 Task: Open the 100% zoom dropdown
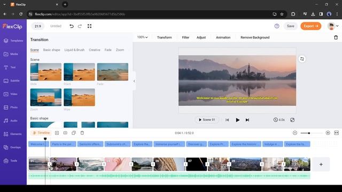point(142,37)
